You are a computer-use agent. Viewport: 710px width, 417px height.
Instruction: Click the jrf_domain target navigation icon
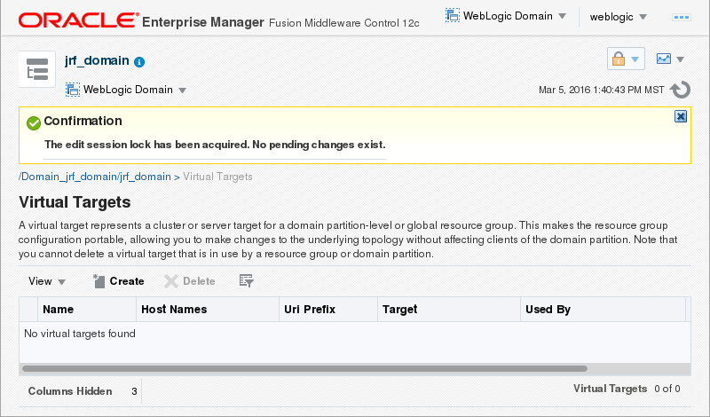[x=37, y=70]
